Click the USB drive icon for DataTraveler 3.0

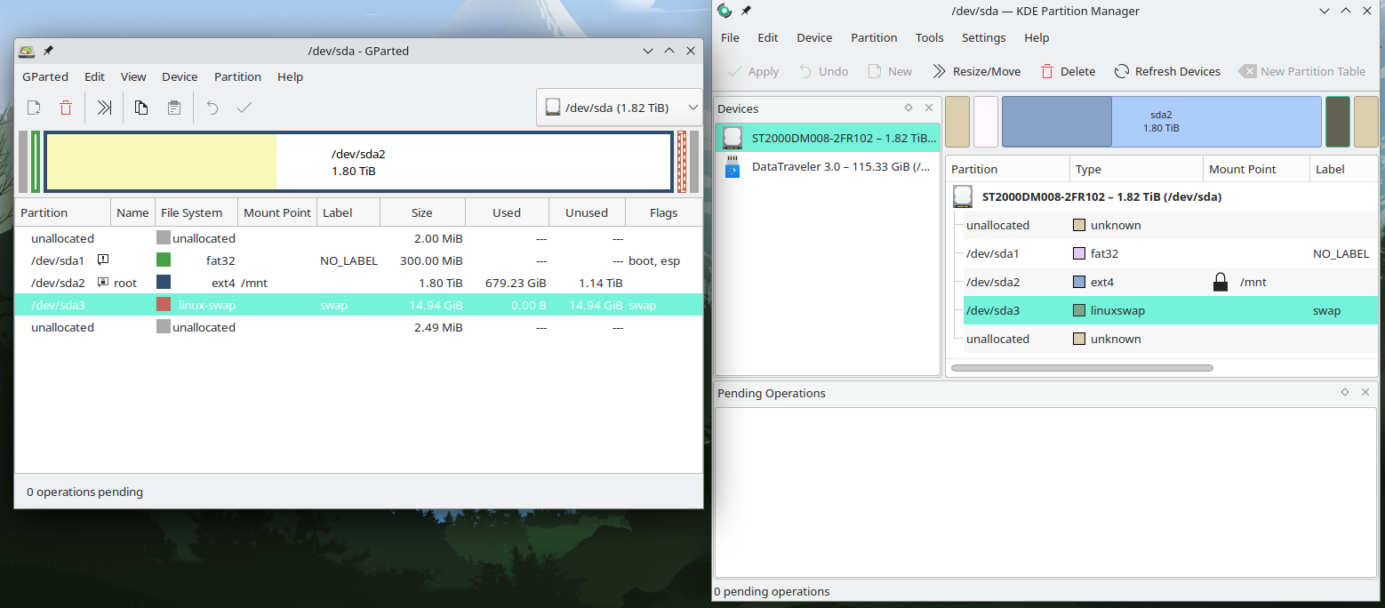(x=733, y=166)
